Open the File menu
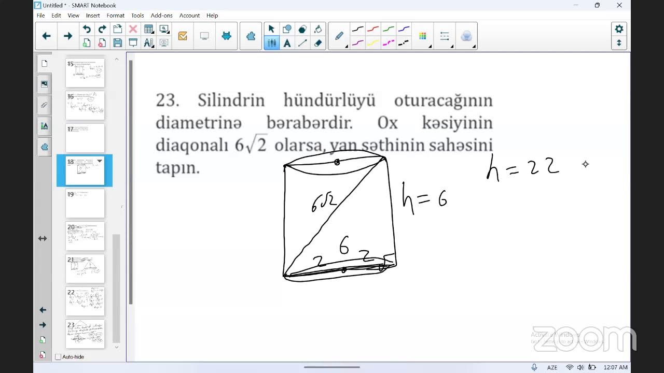 [40, 16]
